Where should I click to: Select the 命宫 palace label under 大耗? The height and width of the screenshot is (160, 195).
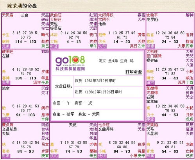click(x=54, y=46)
